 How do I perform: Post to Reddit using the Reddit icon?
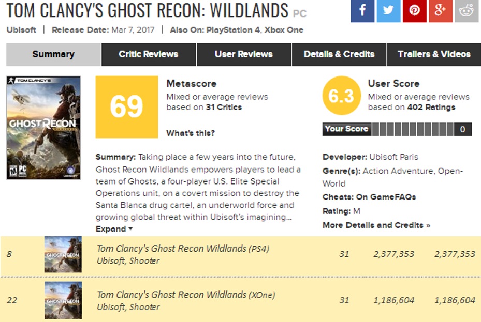point(467,11)
